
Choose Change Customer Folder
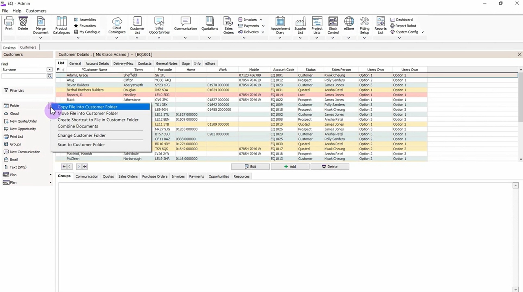pyautogui.click(x=81, y=135)
